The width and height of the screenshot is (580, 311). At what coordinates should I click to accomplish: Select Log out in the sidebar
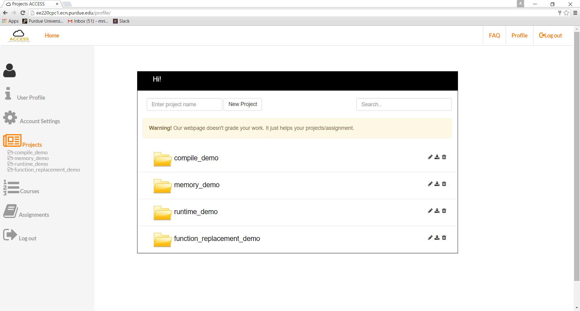[x=27, y=238]
